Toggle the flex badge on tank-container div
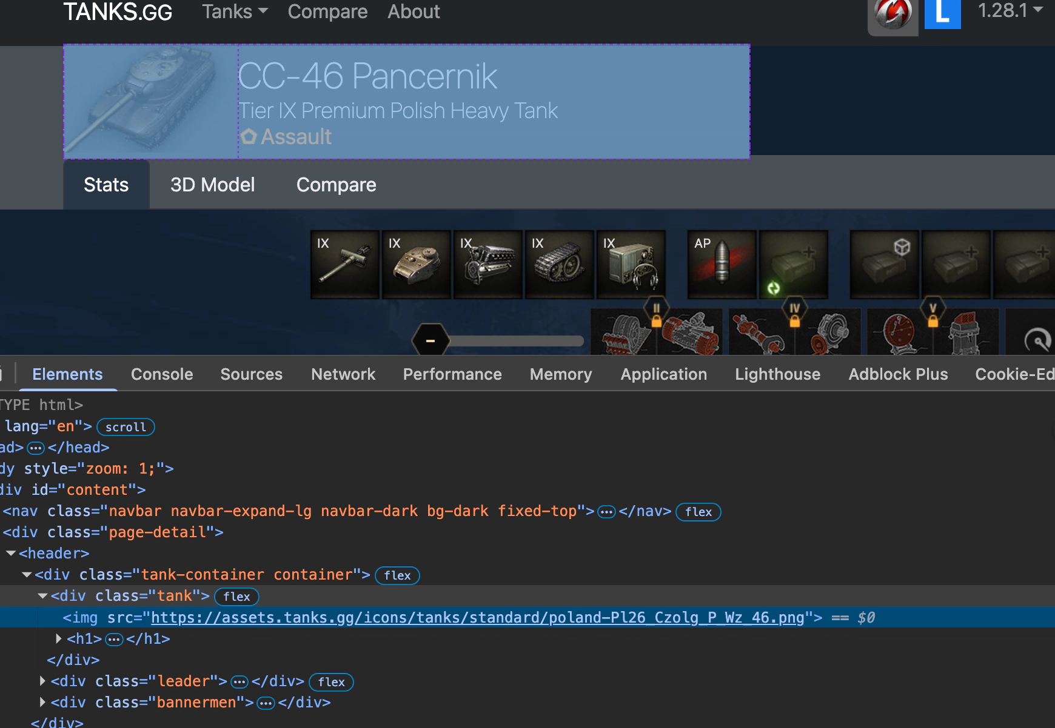 pos(398,575)
